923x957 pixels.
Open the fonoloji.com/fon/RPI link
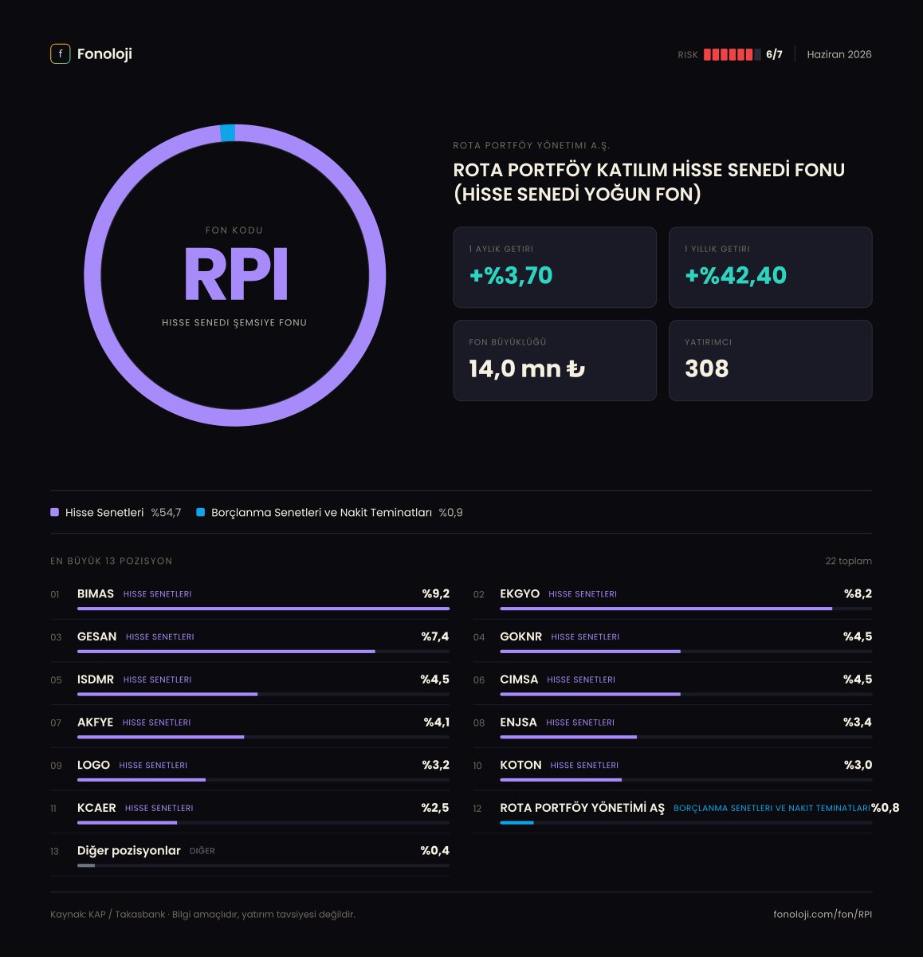click(823, 915)
